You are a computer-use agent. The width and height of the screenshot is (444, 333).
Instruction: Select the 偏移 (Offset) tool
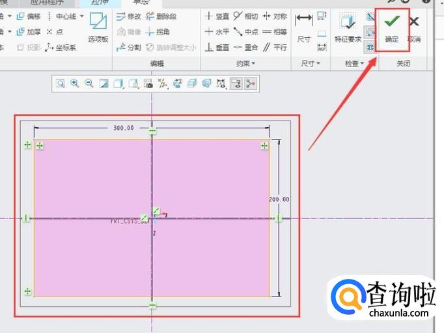(x=29, y=16)
